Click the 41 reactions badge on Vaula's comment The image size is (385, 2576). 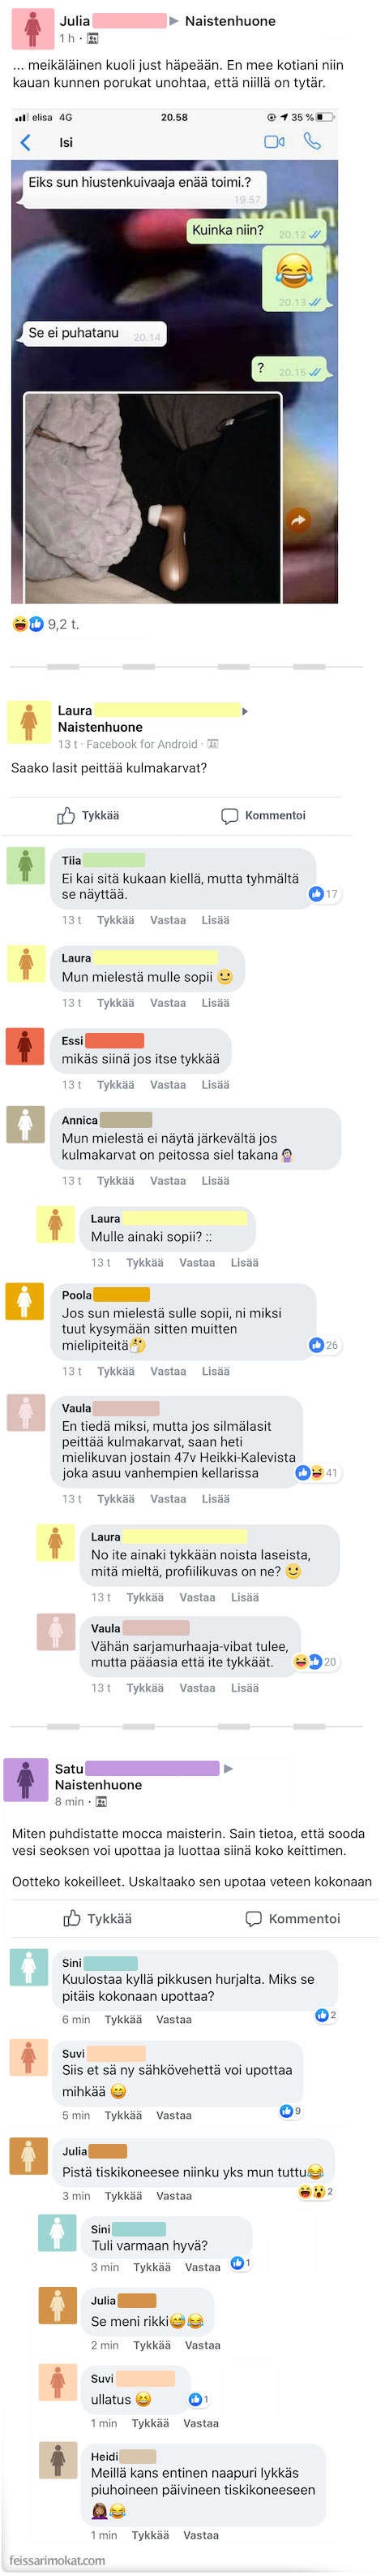click(x=317, y=1472)
